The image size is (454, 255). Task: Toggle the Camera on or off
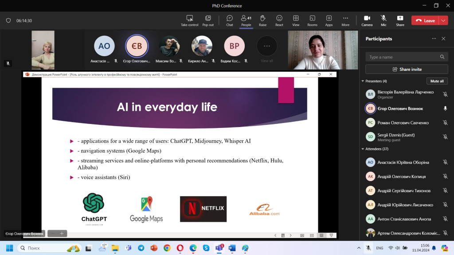(367, 20)
